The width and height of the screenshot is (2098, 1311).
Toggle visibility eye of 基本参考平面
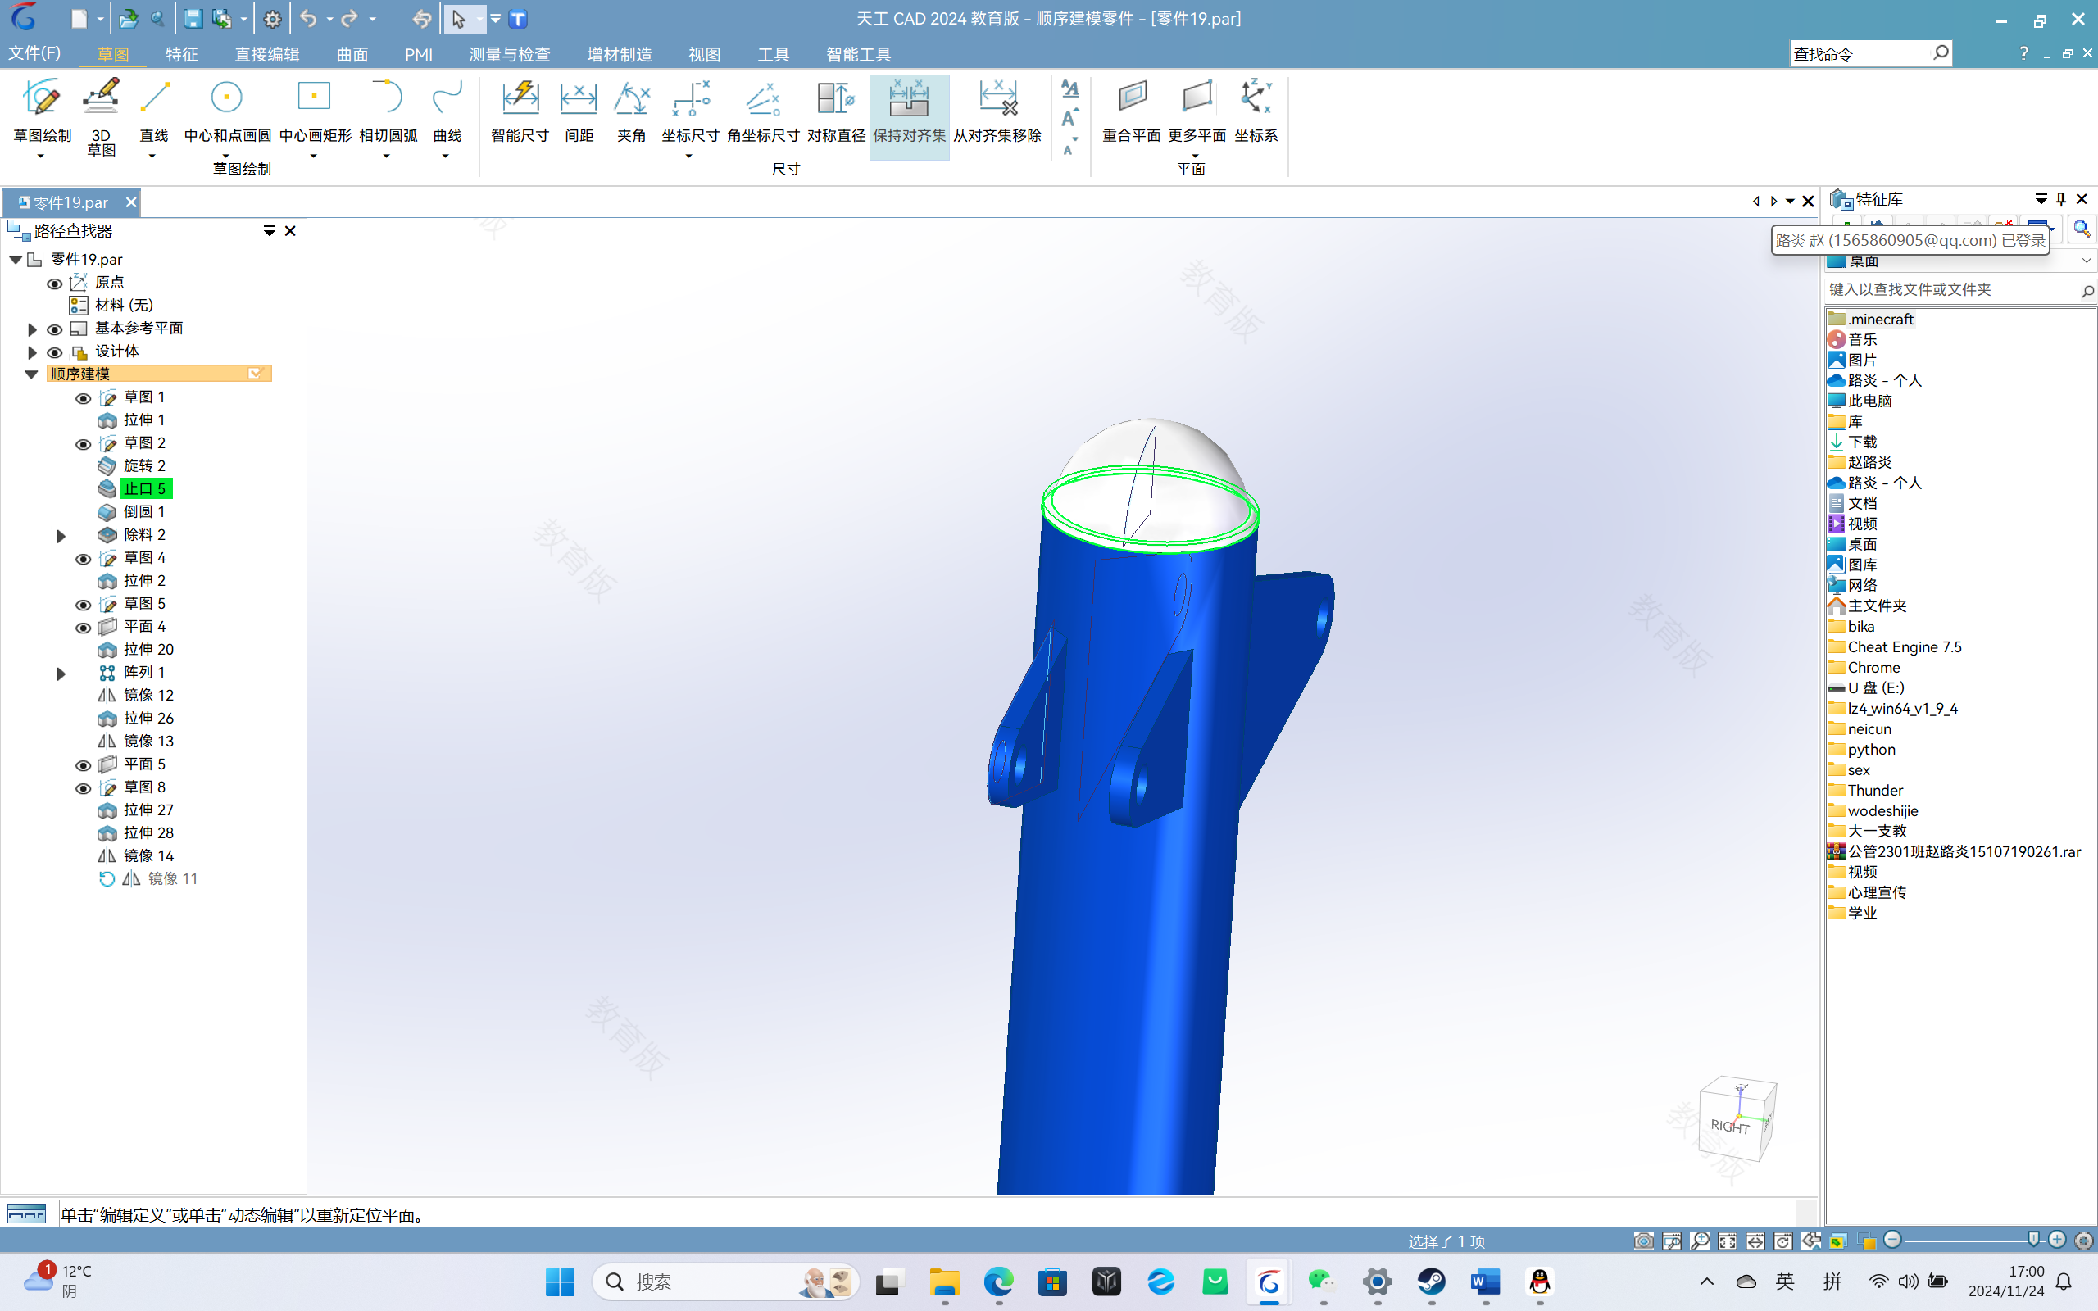coord(54,329)
